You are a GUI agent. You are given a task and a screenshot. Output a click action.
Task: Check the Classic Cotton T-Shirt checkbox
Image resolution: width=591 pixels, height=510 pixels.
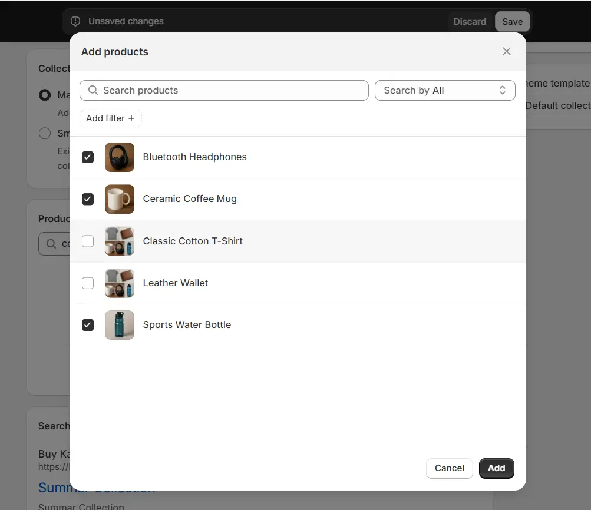pos(88,241)
